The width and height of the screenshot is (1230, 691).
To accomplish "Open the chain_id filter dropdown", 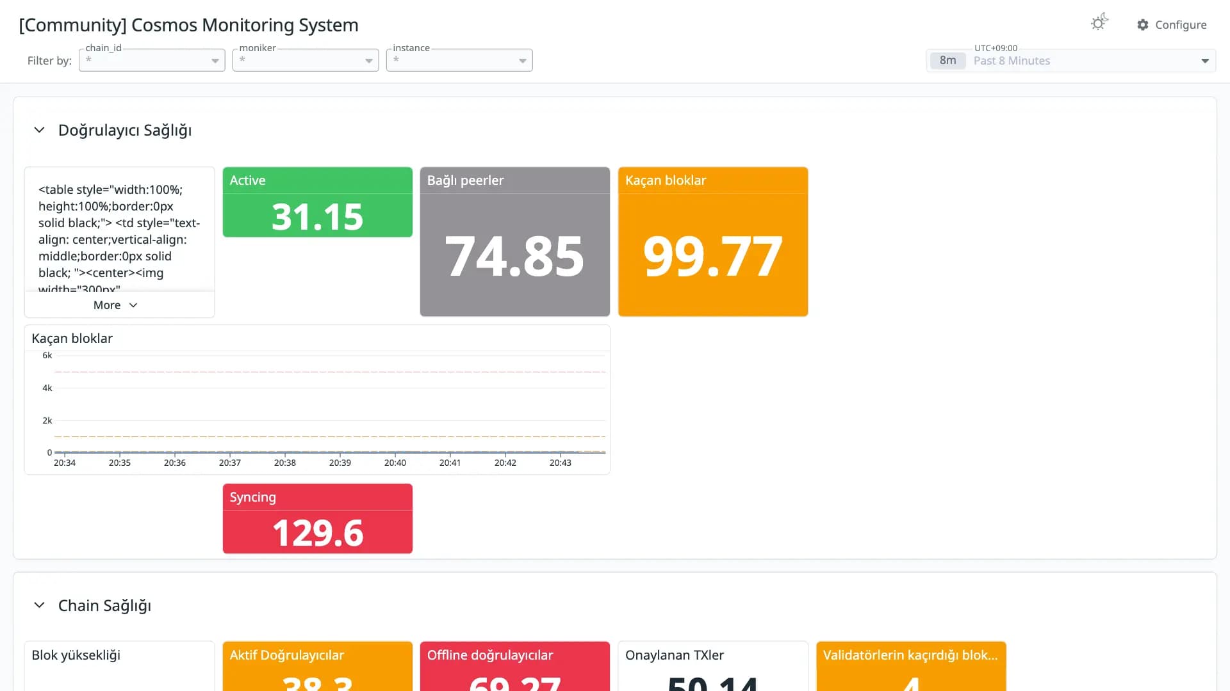I will pos(152,60).
